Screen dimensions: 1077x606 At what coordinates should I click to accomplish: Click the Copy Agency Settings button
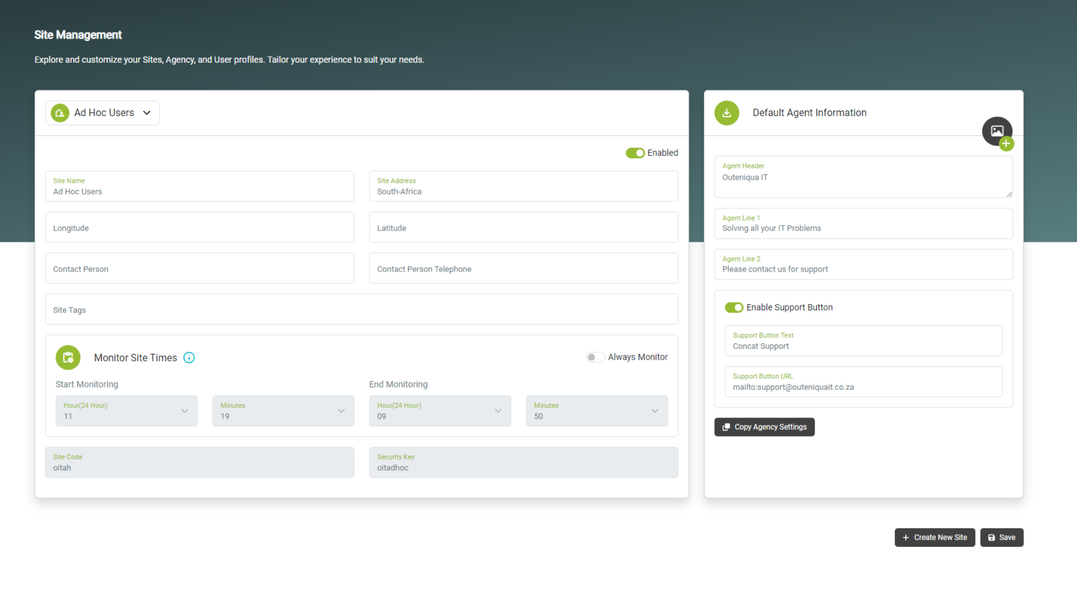pyautogui.click(x=764, y=426)
